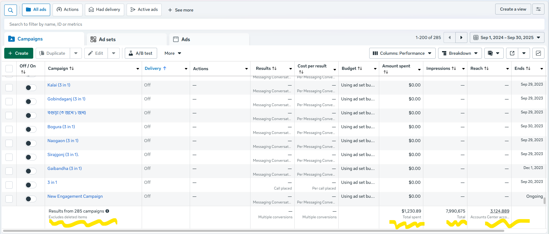Check the select-all campaigns checkbox

coord(9,69)
